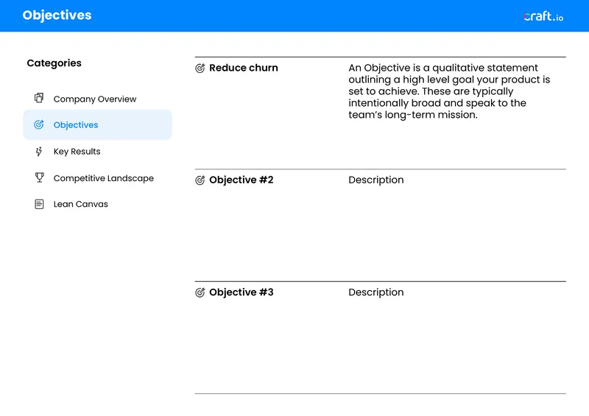The image size is (589, 416).
Task: Click the Objective #2 title
Action: tap(241, 180)
